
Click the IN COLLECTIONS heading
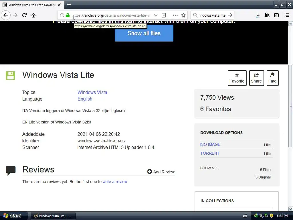tap(217, 201)
